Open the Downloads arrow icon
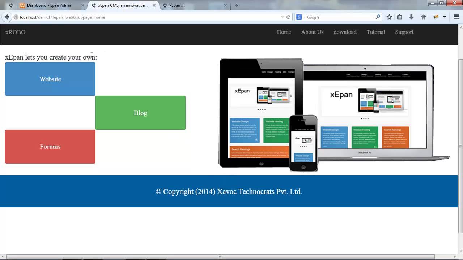 [411, 17]
